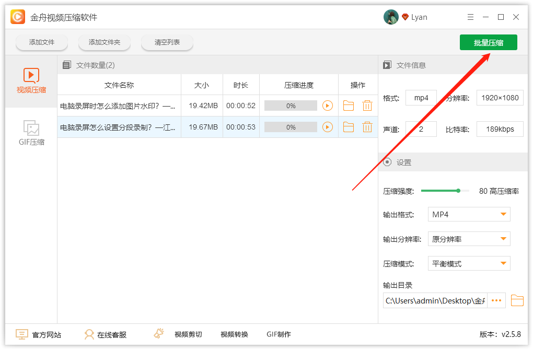Open folder for the 设置分段录制 video row
533x350 pixels.
click(349, 127)
